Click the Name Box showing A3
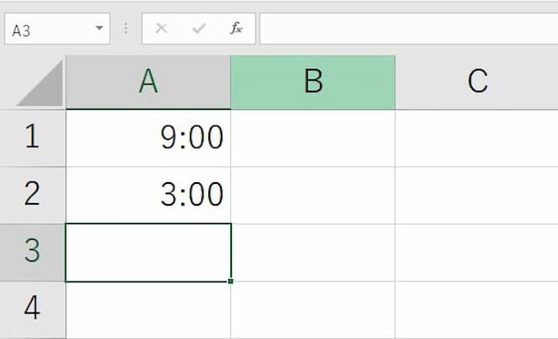Image resolution: width=558 pixels, height=339 pixels. coord(58,29)
